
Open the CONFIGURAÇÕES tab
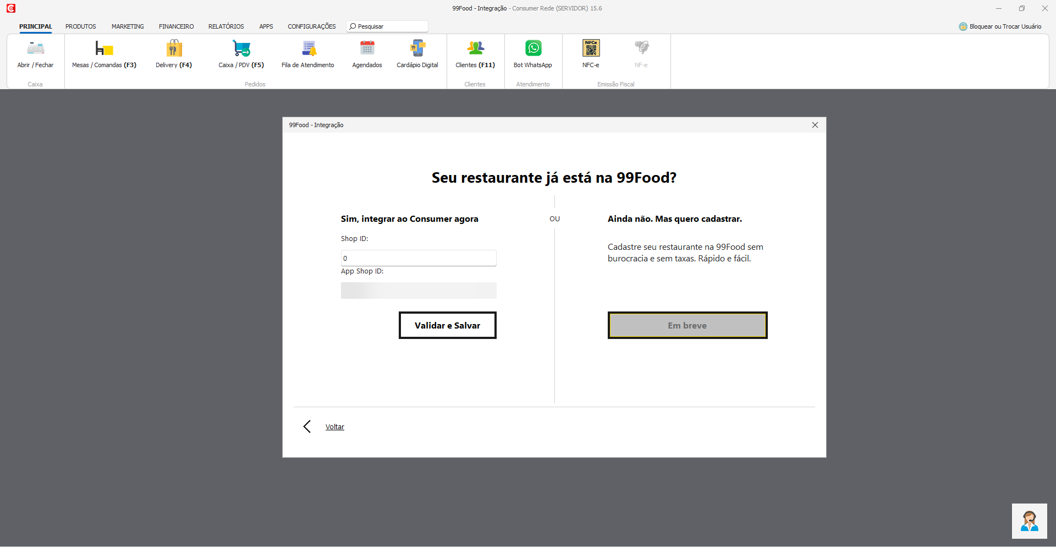click(311, 26)
